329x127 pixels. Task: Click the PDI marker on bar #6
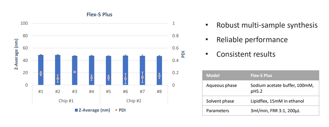[x=125, y=79]
